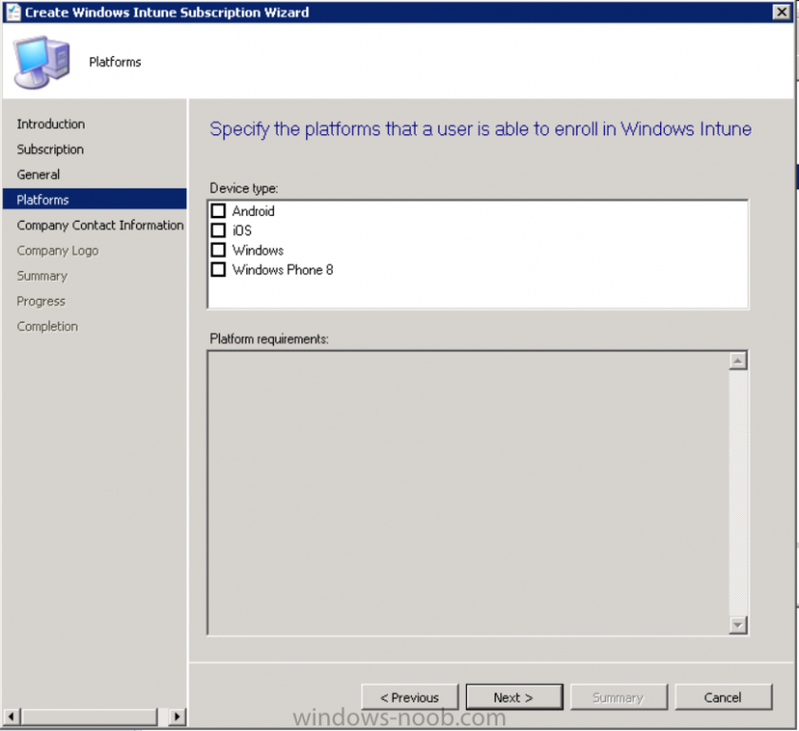Viewport: 799px width, 731px height.
Task: Select the Windows Phone 8 checkbox
Action: (x=218, y=269)
